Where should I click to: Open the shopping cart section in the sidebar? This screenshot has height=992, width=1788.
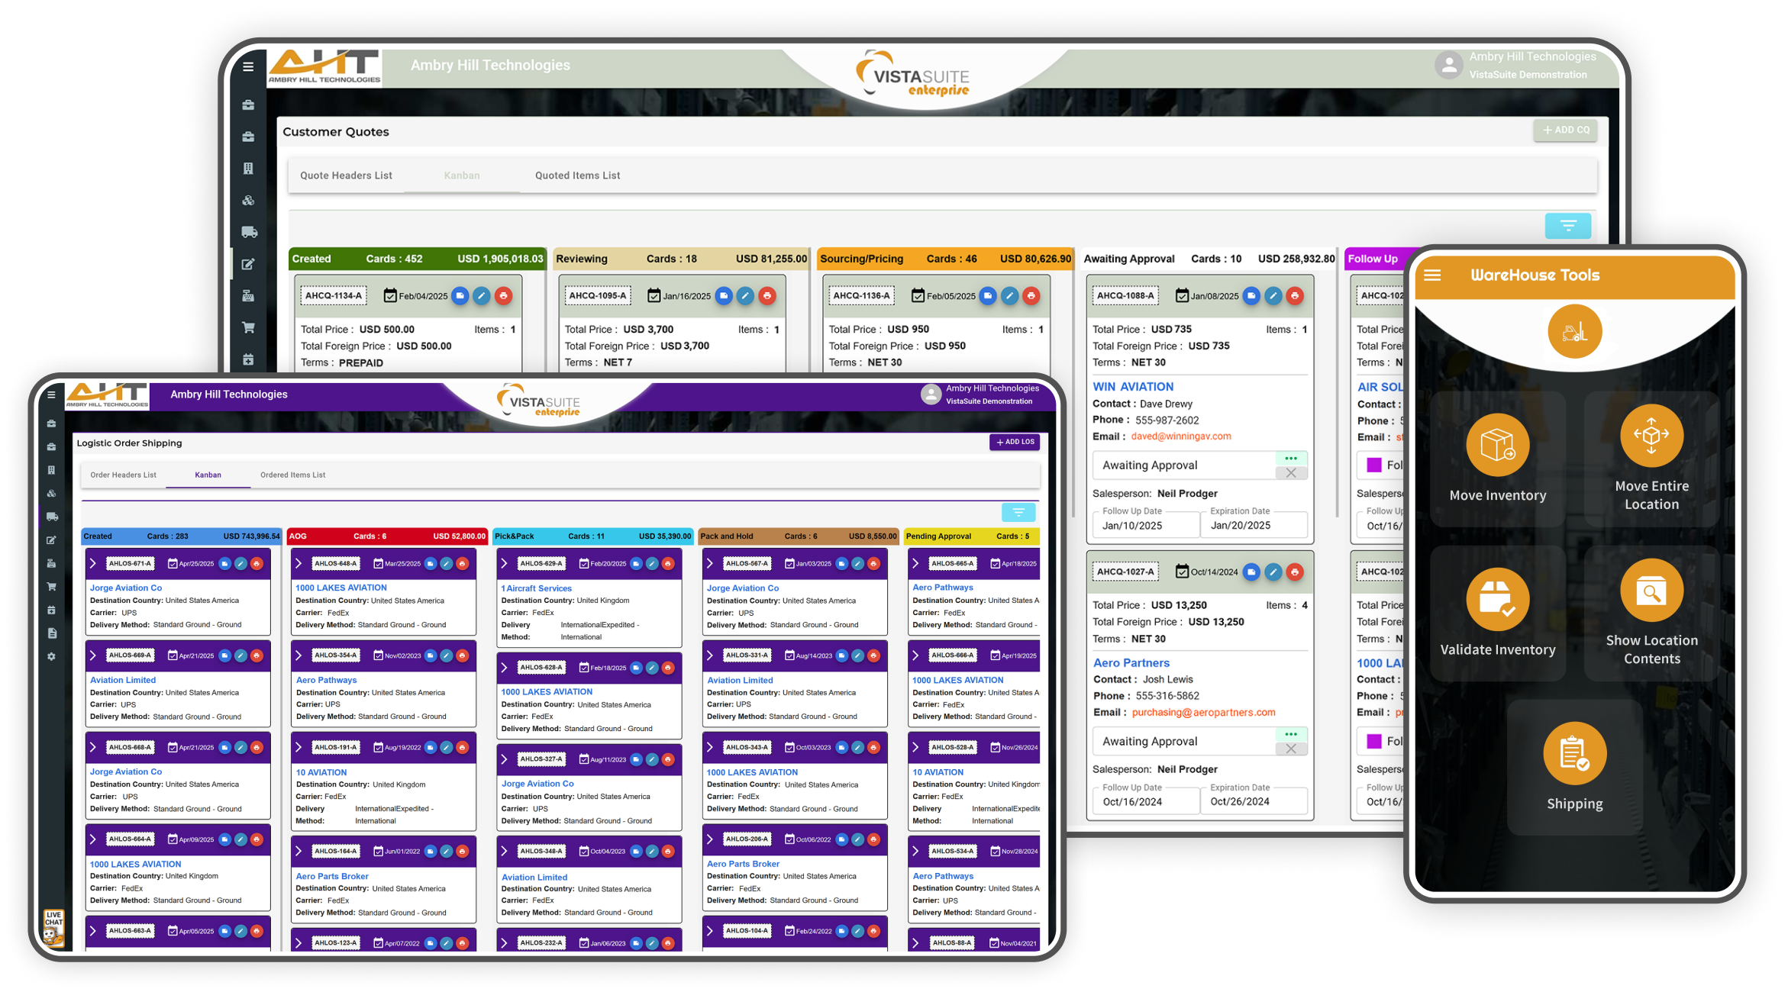pyautogui.click(x=248, y=326)
